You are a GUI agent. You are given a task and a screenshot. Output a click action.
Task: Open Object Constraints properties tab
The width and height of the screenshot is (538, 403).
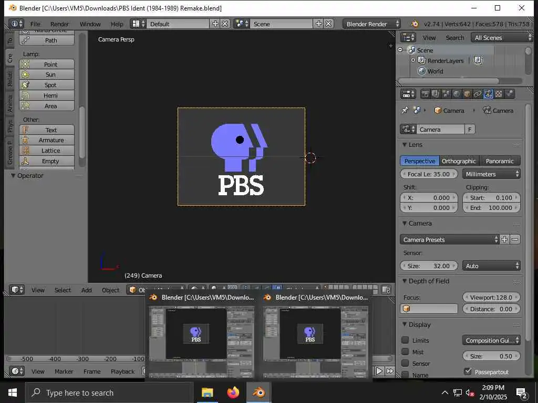coord(477,94)
